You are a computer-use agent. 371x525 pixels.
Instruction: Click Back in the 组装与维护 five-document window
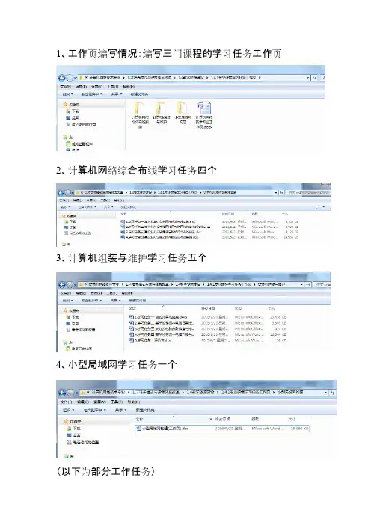click(x=61, y=285)
